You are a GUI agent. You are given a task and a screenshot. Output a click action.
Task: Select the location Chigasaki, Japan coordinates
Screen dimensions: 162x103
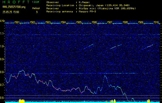(x=104, y=5)
